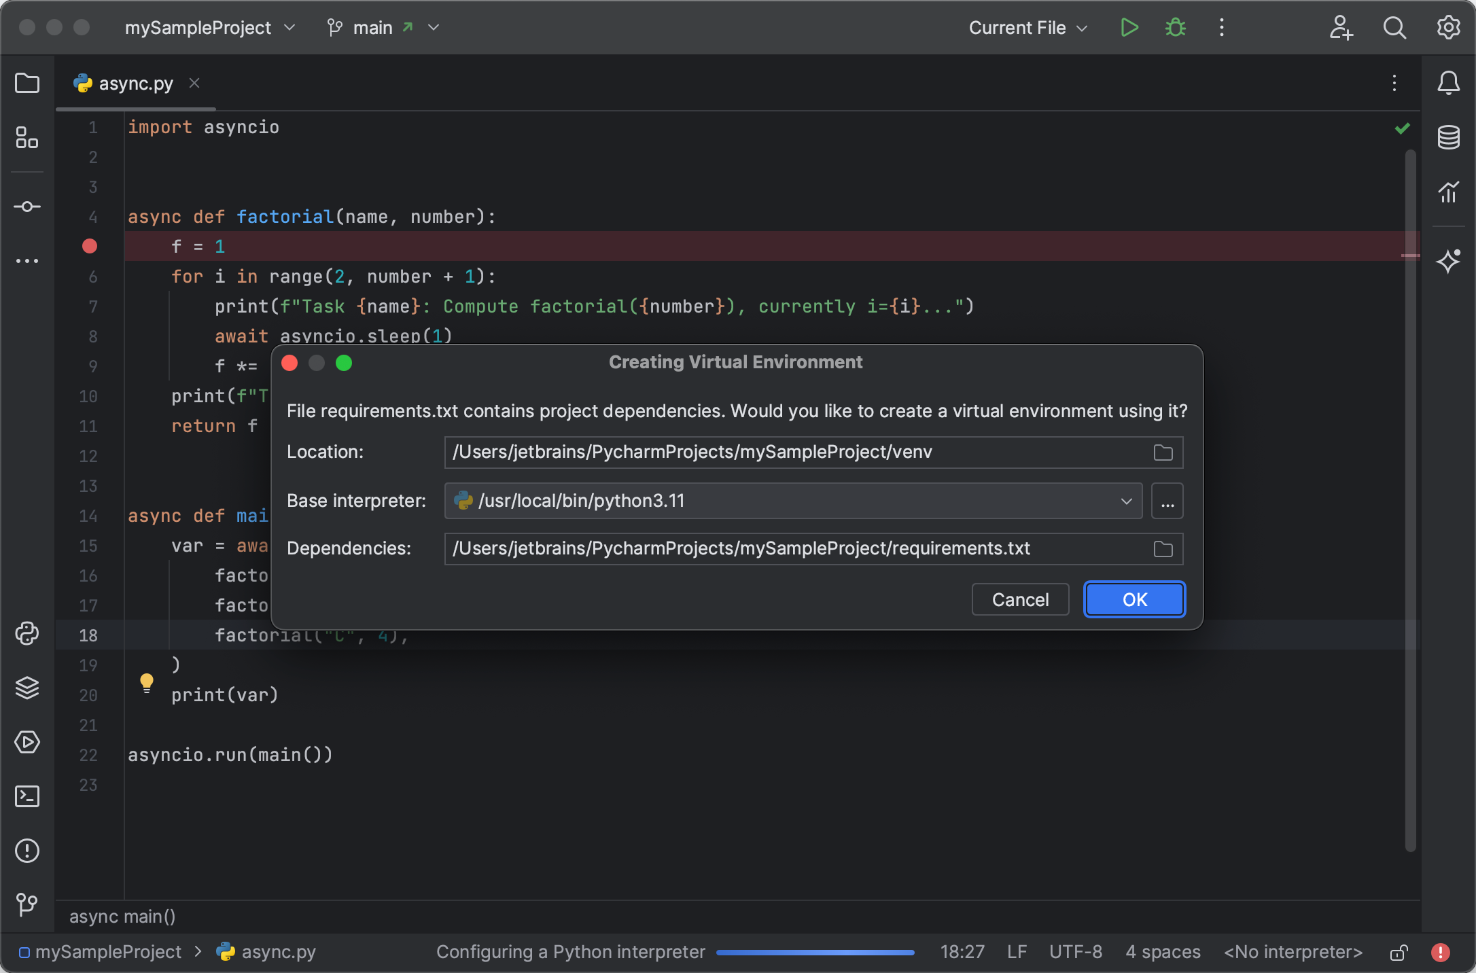The width and height of the screenshot is (1476, 973).
Task: Open the Problems tool window
Action: coord(27,851)
